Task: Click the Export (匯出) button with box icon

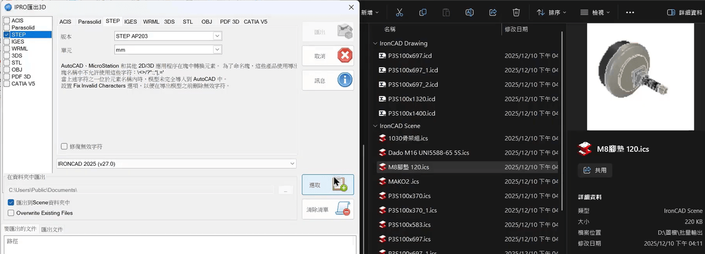Action: pyautogui.click(x=328, y=31)
